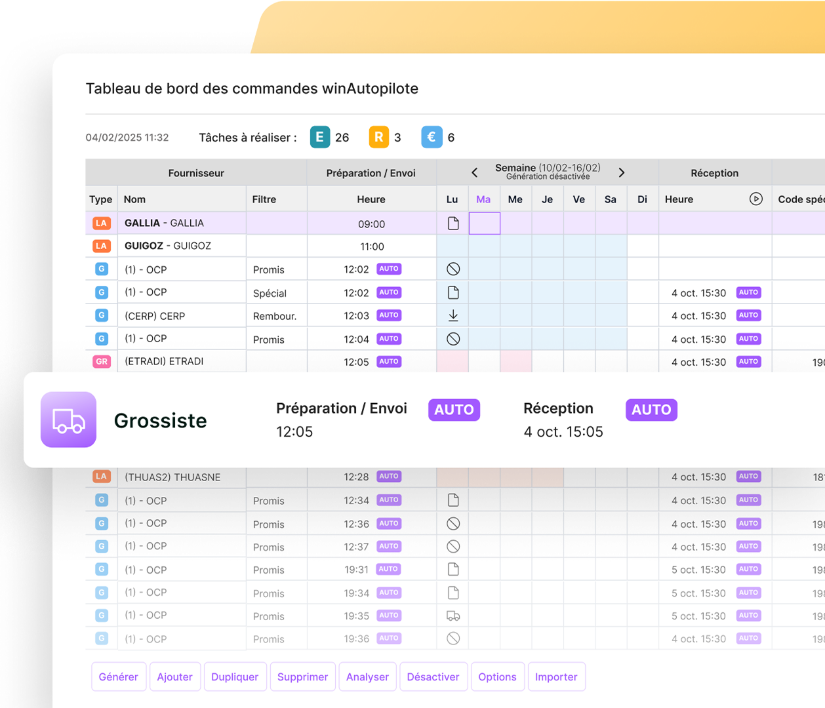Select the Ma day column header
The height and width of the screenshot is (708, 825).
coord(483,199)
